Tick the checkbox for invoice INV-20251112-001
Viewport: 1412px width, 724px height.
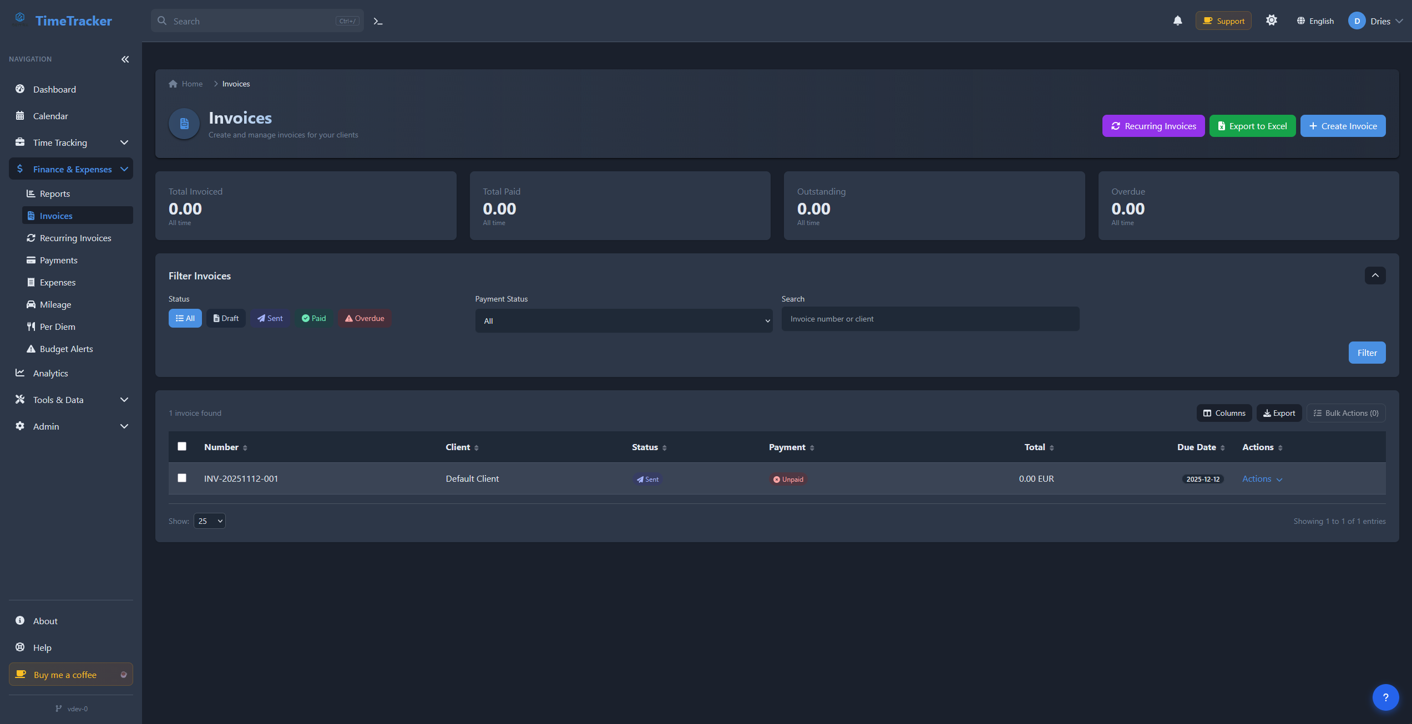coord(181,478)
